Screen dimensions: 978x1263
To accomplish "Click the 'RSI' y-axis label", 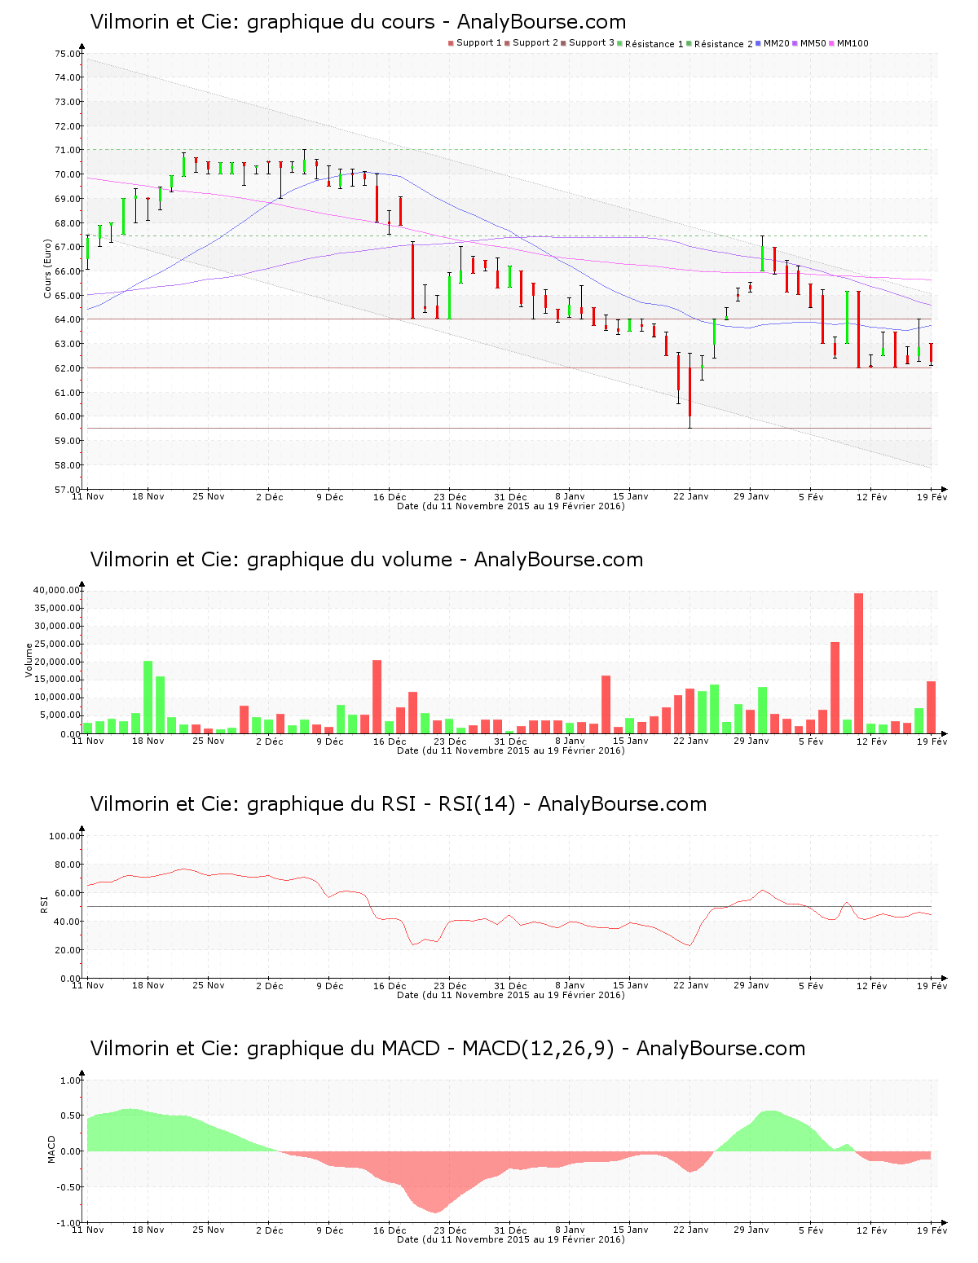I will click(44, 904).
